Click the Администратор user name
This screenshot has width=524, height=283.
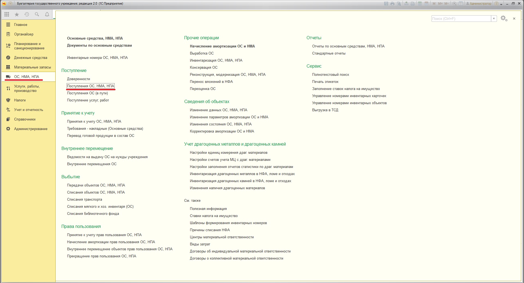(x=480, y=4)
